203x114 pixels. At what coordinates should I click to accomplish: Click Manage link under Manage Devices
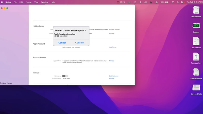(x=112, y=33)
